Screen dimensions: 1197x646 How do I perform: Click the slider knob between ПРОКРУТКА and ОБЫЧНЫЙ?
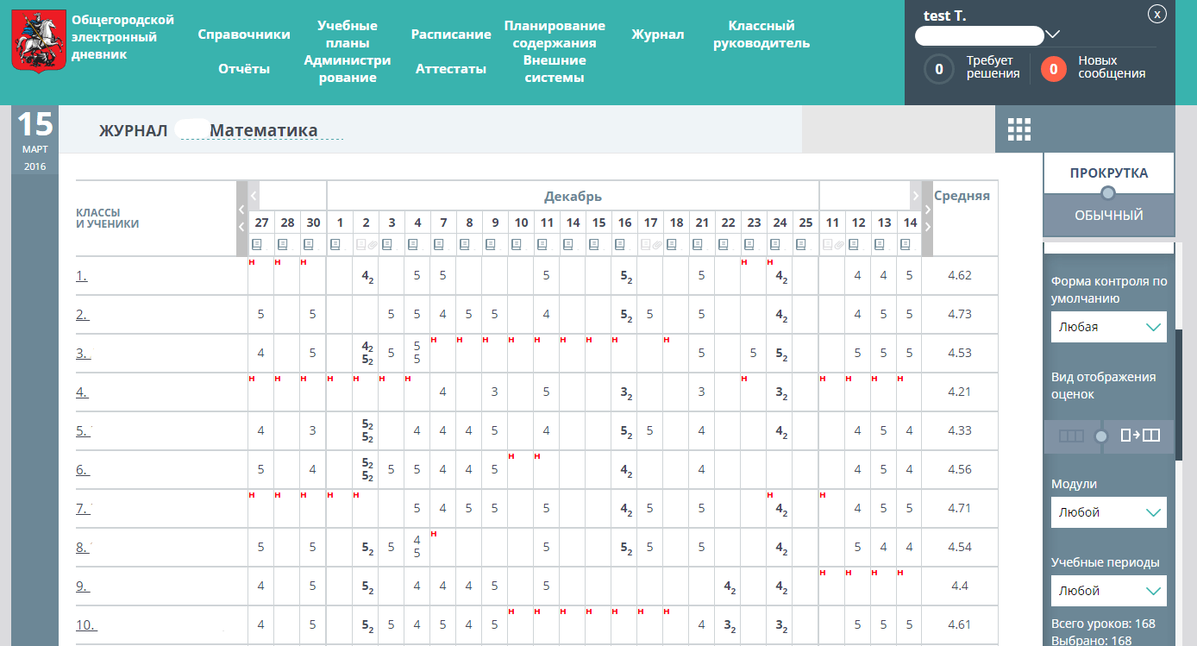click(x=1108, y=193)
